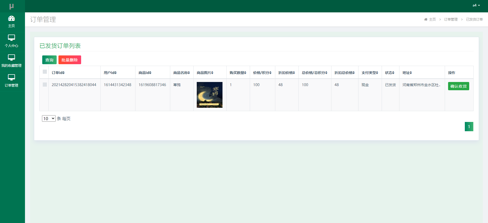
Task: Sort table by 状态 column
Action: [x=390, y=73]
